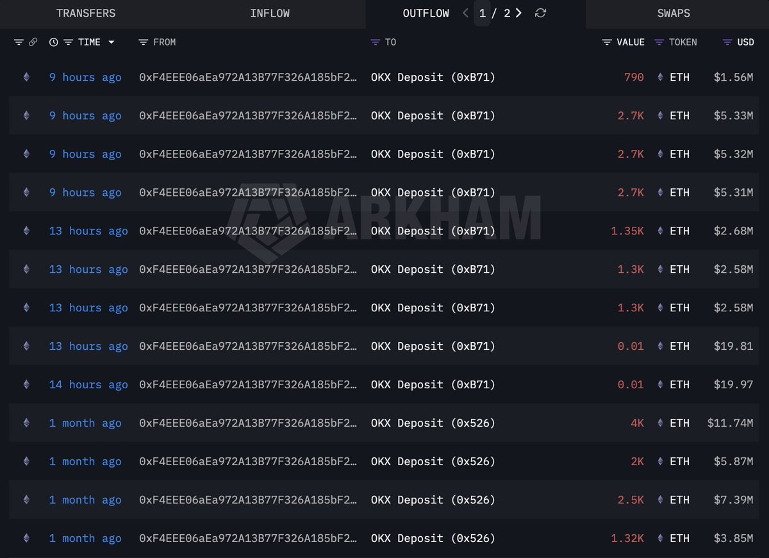Click Ethereum chain icon in $2.68M row
Image resolution: width=769 pixels, height=558 pixels.
click(26, 231)
